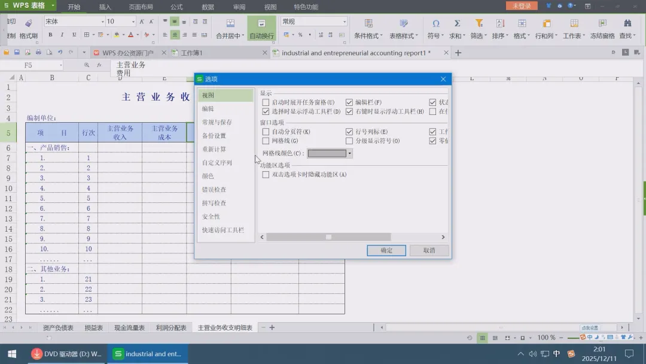Image resolution: width=646 pixels, height=364 pixels.
Task: Expand the fill color dropdown arrow
Action: tap(123, 35)
